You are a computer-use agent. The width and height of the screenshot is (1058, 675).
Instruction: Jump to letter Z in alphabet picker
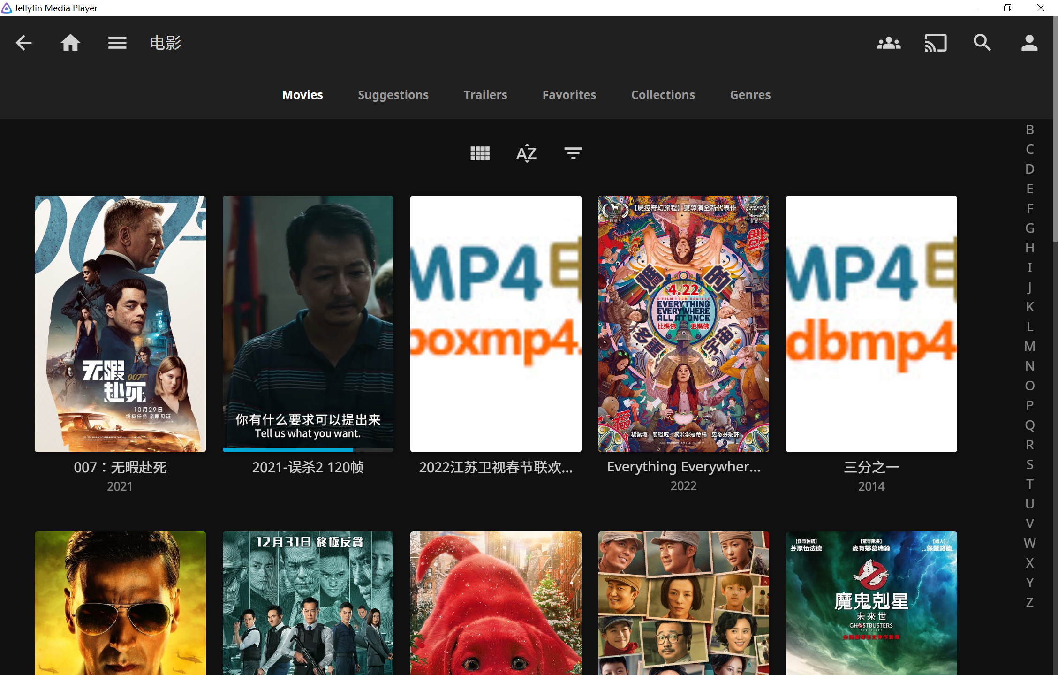pos(1029,602)
